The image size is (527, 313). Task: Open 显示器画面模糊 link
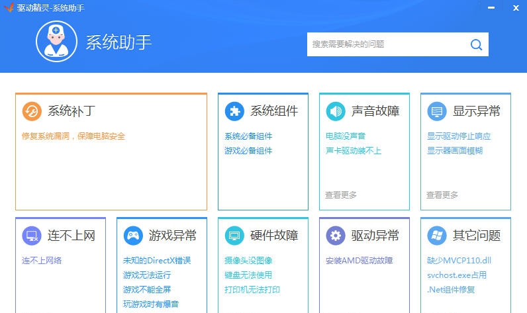click(x=455, y=151)
